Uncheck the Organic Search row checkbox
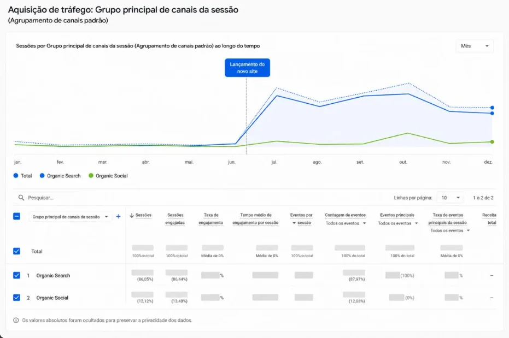The height and width of the screenshot is (338, 509). [16, 275]
